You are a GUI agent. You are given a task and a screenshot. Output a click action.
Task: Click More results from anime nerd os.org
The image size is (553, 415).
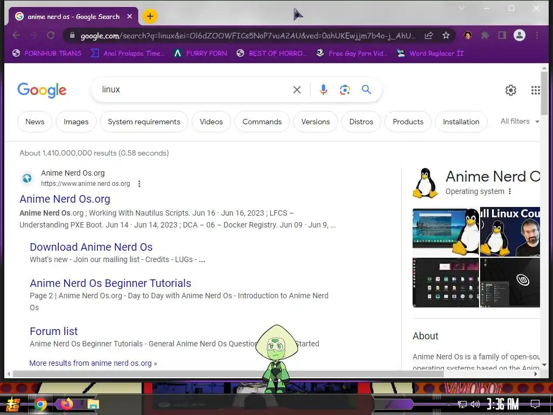[93, 363]
